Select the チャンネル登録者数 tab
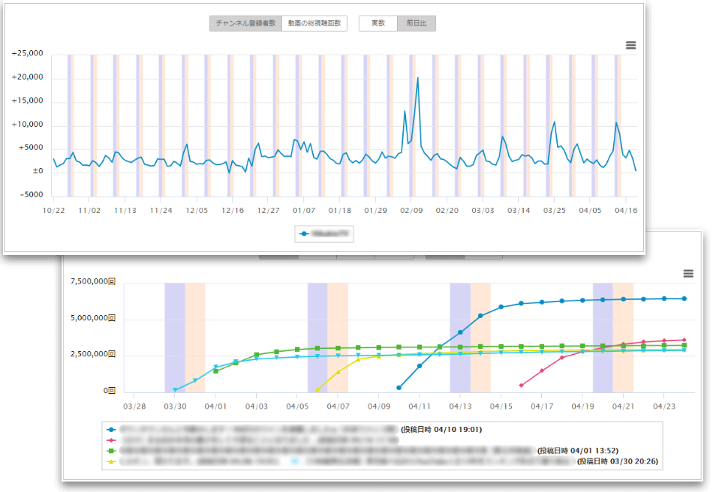The height and width of the screenshot is (492, 713). point(245,23)
